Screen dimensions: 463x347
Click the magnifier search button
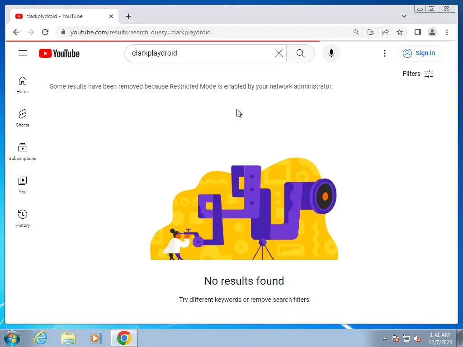pos(300,53)
